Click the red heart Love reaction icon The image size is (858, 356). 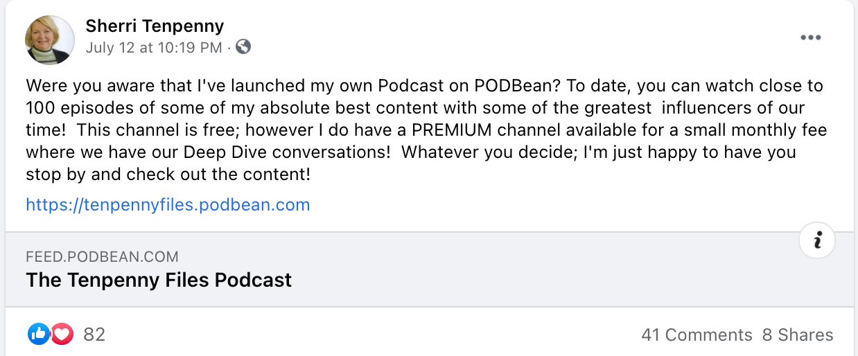point(62,335)
